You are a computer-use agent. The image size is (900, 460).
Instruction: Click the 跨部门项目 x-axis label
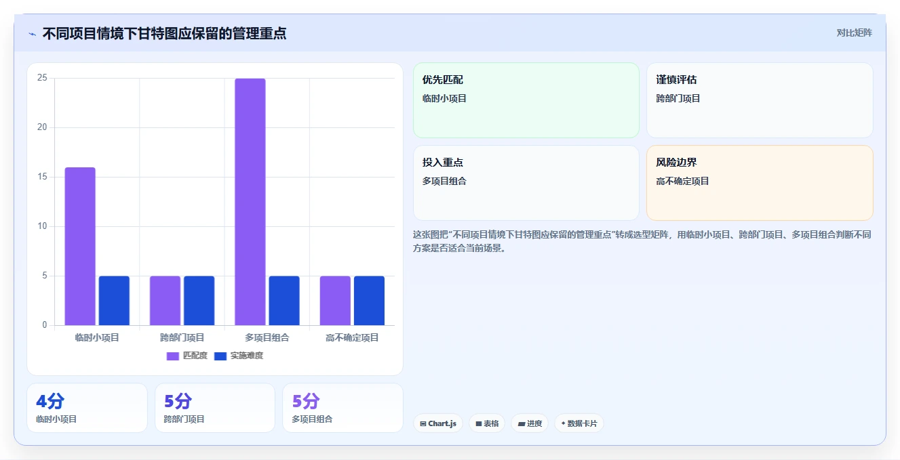point(182,337)
